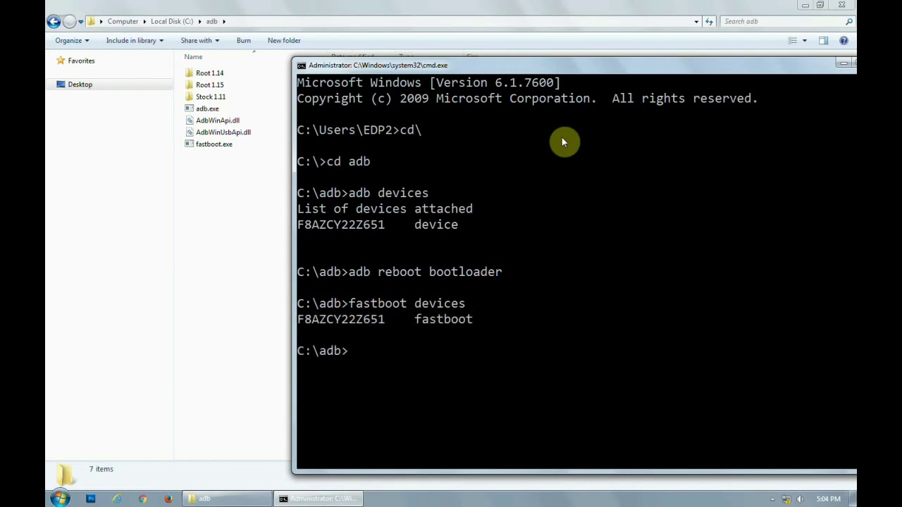This screenshot has width=902, height=507.
Task: Click 'adb reboot bootloader' command line text
Action: point(425,272)
